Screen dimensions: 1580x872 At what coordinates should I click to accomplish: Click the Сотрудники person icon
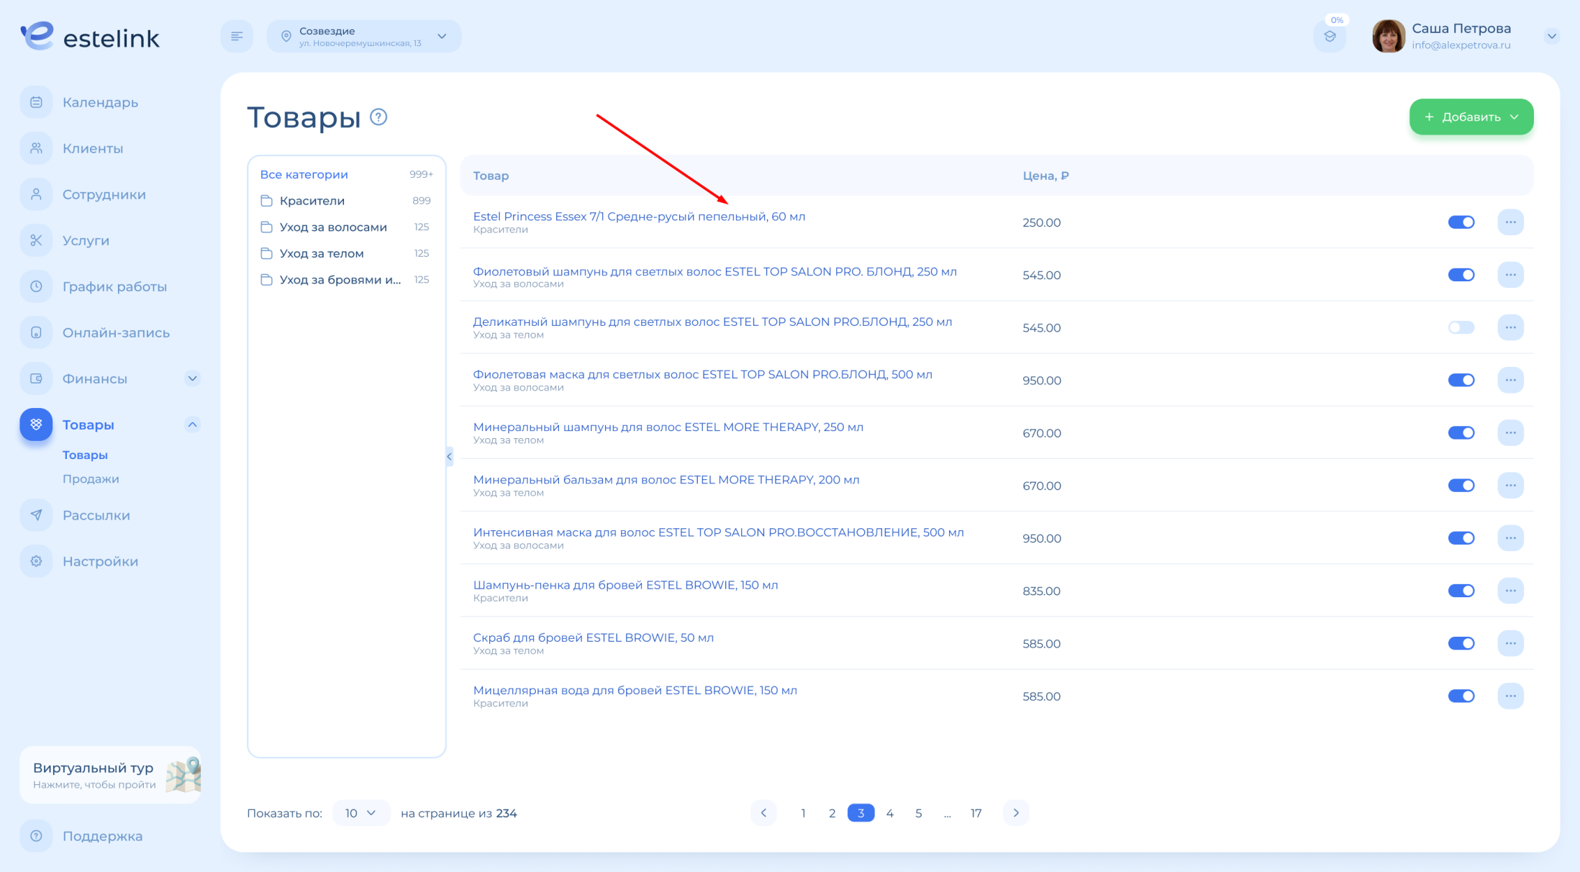[x=36, y=194]
